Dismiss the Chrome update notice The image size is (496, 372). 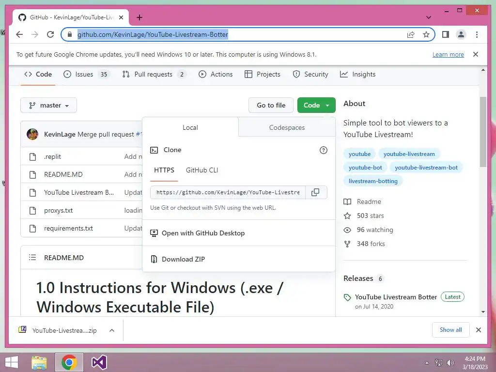click(x=476, y=54)
